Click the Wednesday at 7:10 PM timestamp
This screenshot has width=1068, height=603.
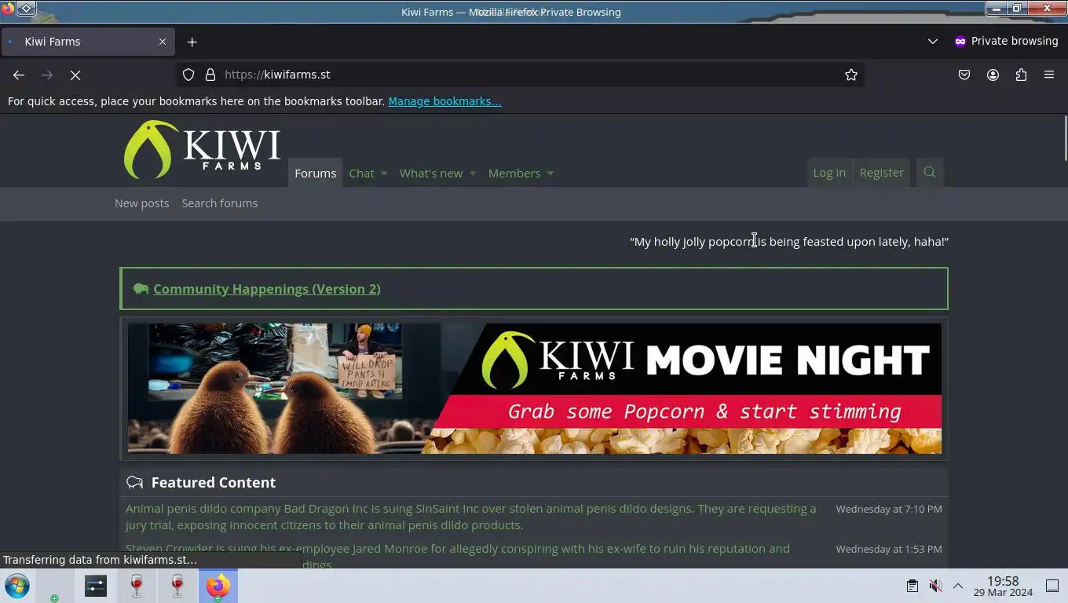(889, 510)
